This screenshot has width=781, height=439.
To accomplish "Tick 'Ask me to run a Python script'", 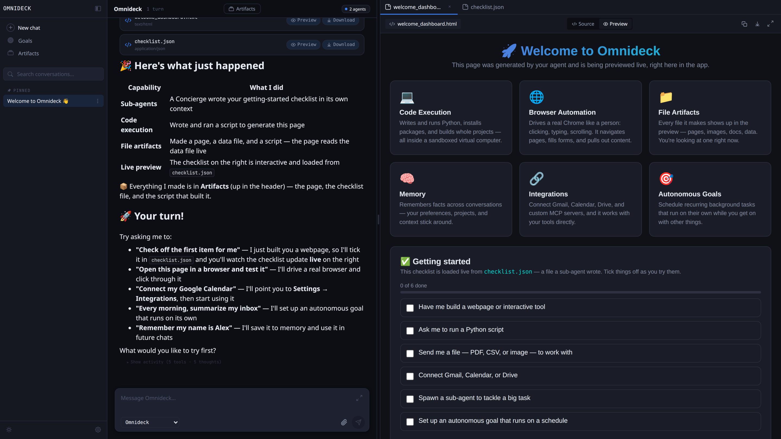I will click(410, 331).
